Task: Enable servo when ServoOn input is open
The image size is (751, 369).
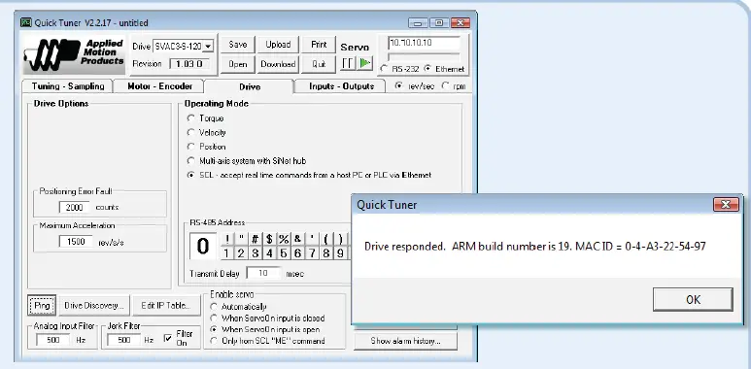Action: pyautogui.click(x=214, y=330)
